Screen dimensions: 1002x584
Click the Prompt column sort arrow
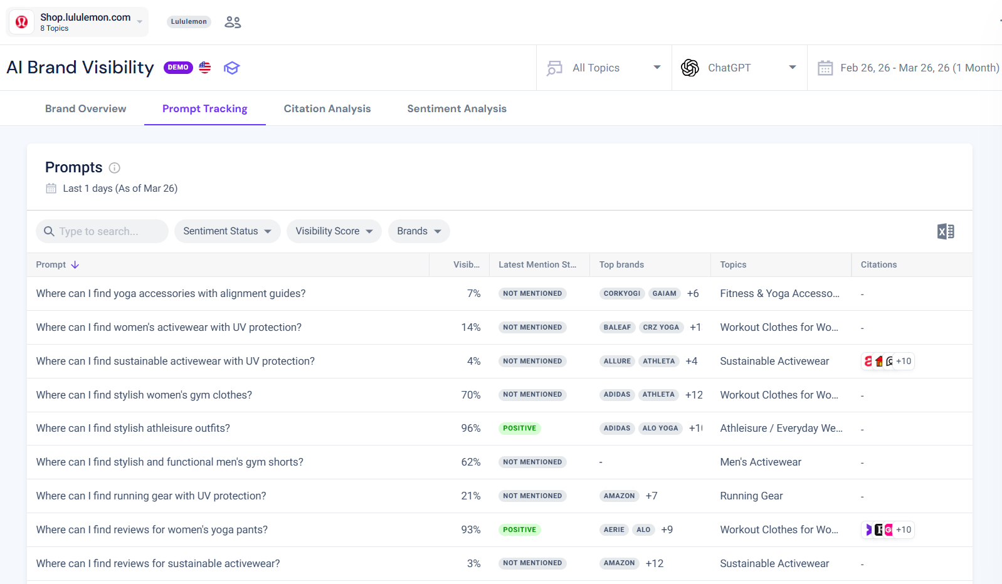tap(75, 265)
